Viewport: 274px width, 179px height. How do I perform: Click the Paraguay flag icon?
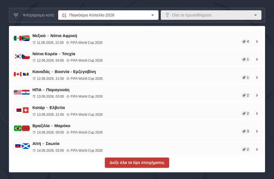coord(26,92)
